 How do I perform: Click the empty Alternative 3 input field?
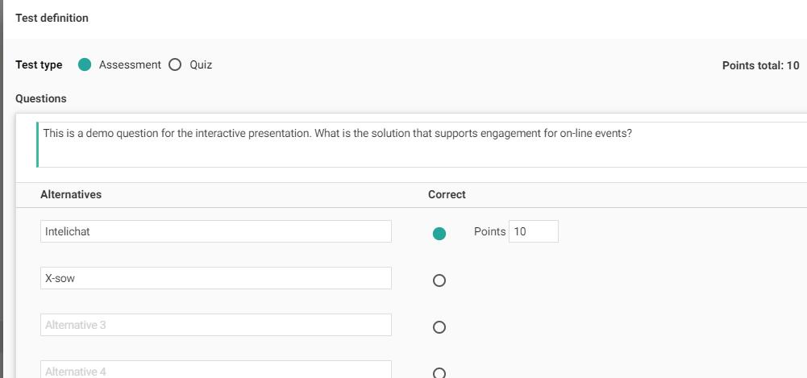[x=215, y=325]
